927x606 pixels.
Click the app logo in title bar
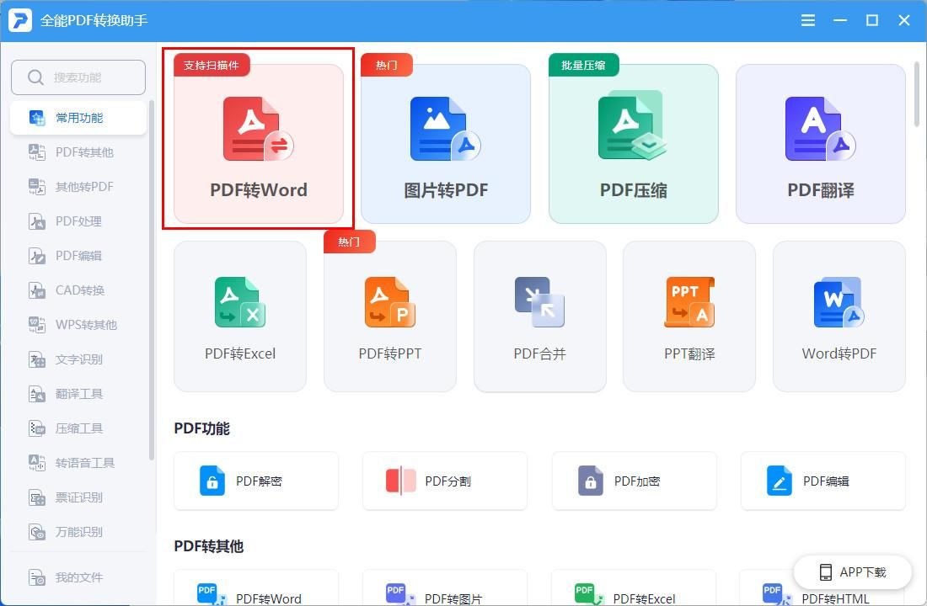19,20
